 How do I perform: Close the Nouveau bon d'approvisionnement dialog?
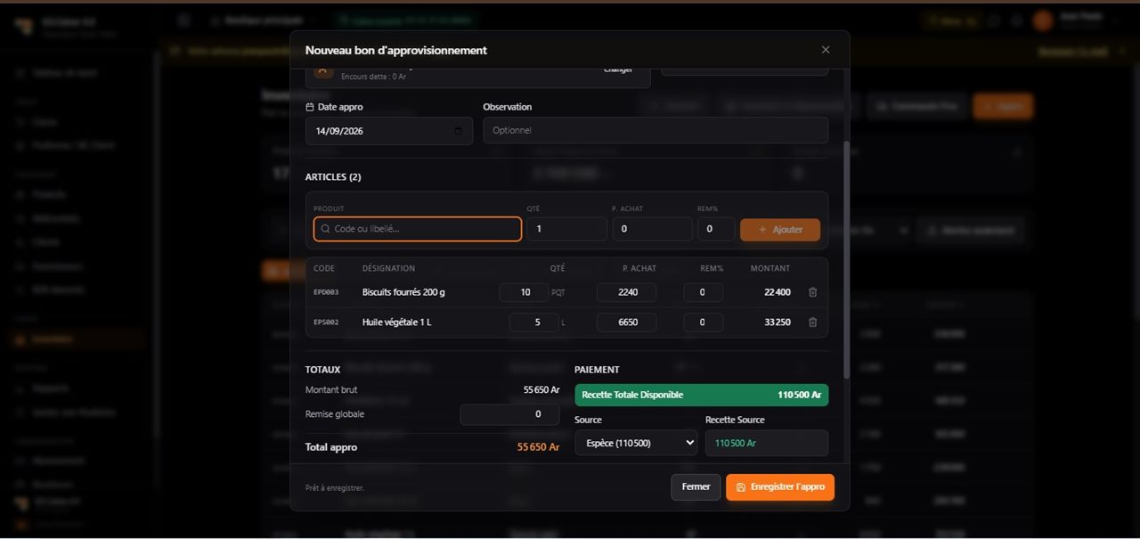point(826,50)
